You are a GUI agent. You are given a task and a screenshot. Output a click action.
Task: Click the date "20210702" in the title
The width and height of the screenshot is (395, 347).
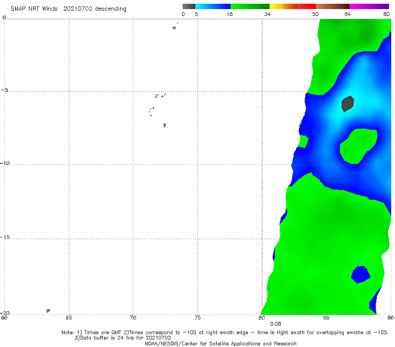[77, 9]
